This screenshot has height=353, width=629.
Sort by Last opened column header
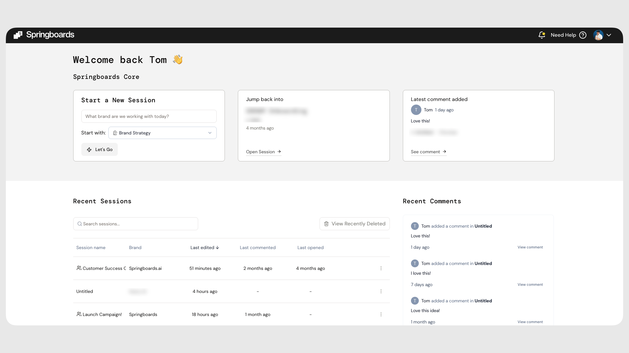pyautogui.click(x=310, y=247)
